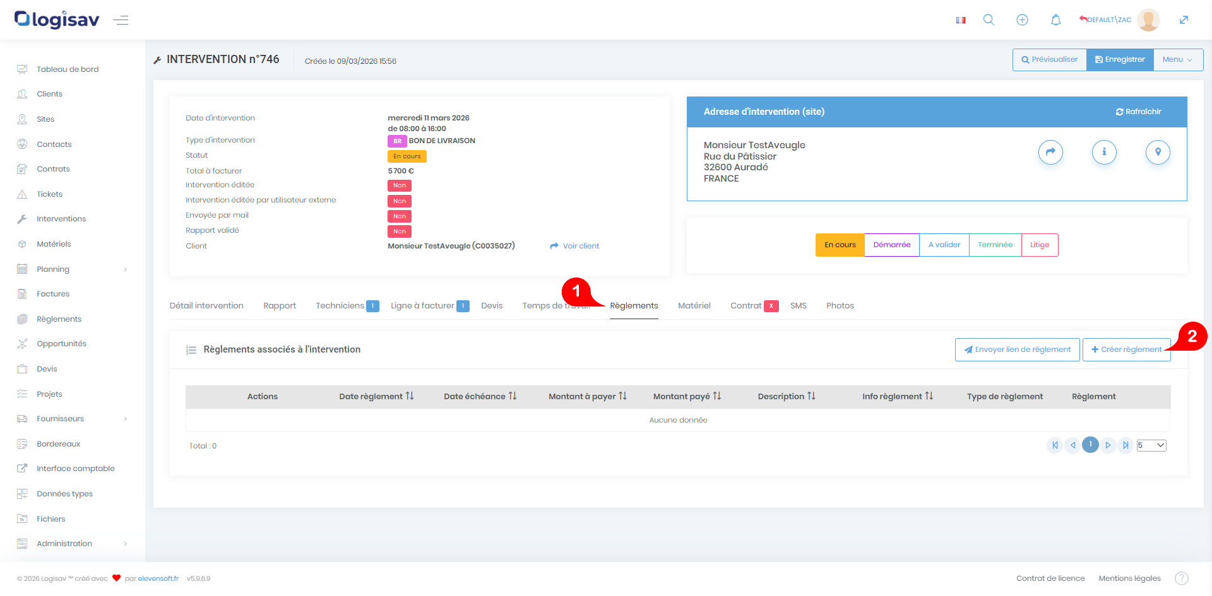Set status to Terminée

pyautogui.click(x=995, y=245)
